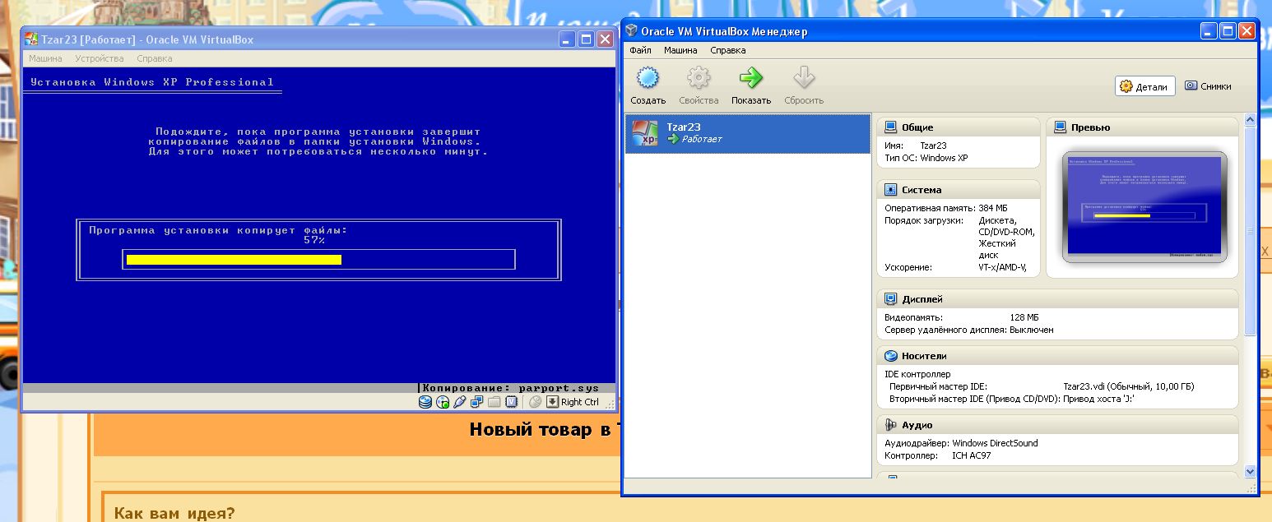Minimize the Tzar23 VM window
The height and width of the screenshot is (522, 1272).
coord(567,39)
